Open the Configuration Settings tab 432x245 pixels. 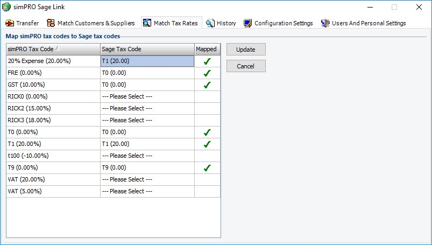coord(283,23)
